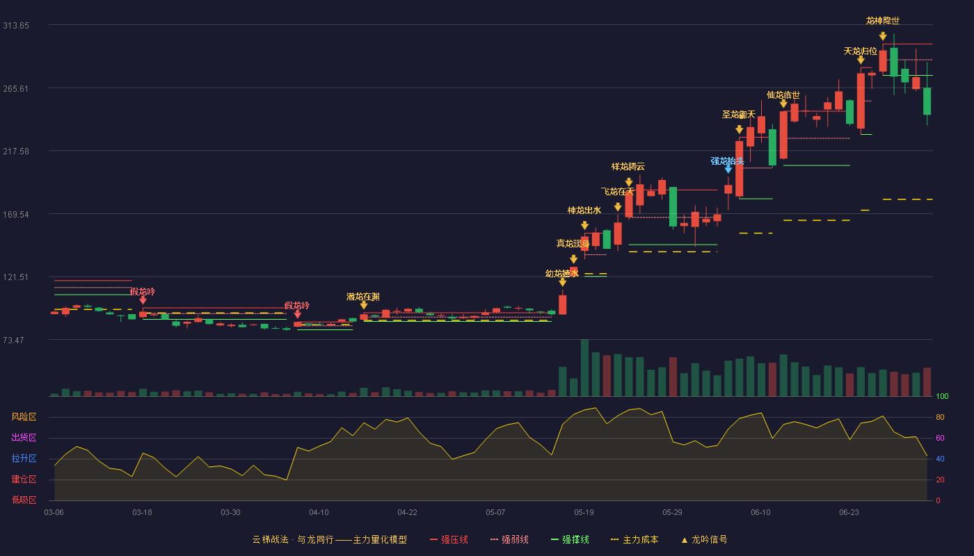The image size is (974, 556).
Task: Select the 仙龙临世 signal marker
Action: pos(783,104)
